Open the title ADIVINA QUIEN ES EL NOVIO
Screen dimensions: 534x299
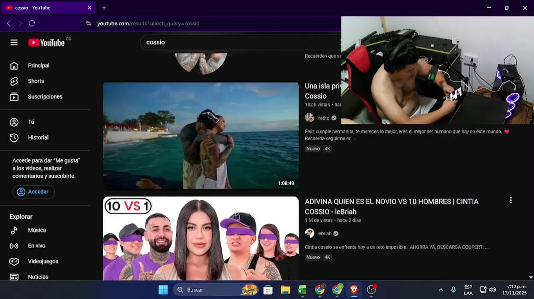[x=392, y=206]
